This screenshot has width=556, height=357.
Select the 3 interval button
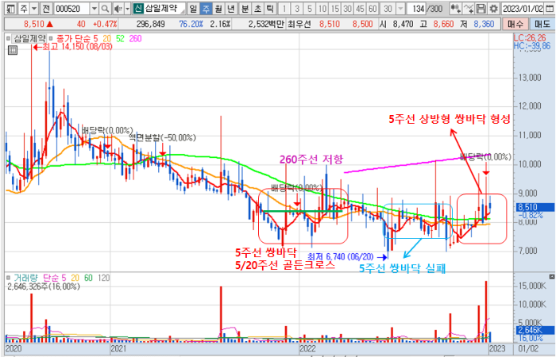[x=297, y=9]
